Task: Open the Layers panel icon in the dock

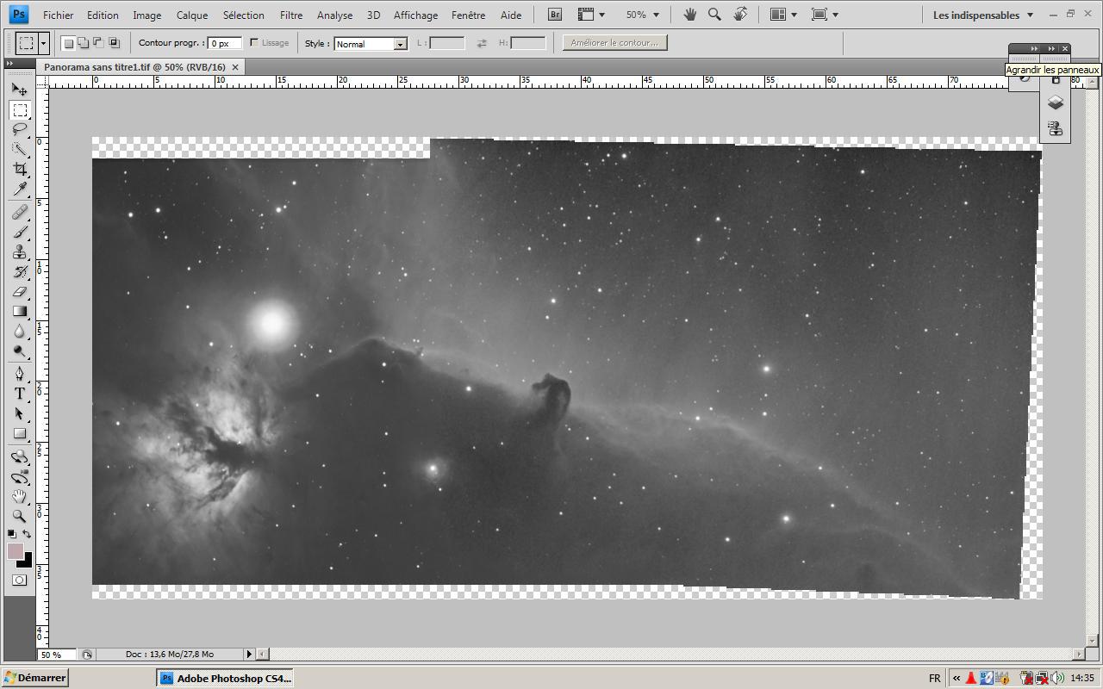Action: pos(1055,102)
